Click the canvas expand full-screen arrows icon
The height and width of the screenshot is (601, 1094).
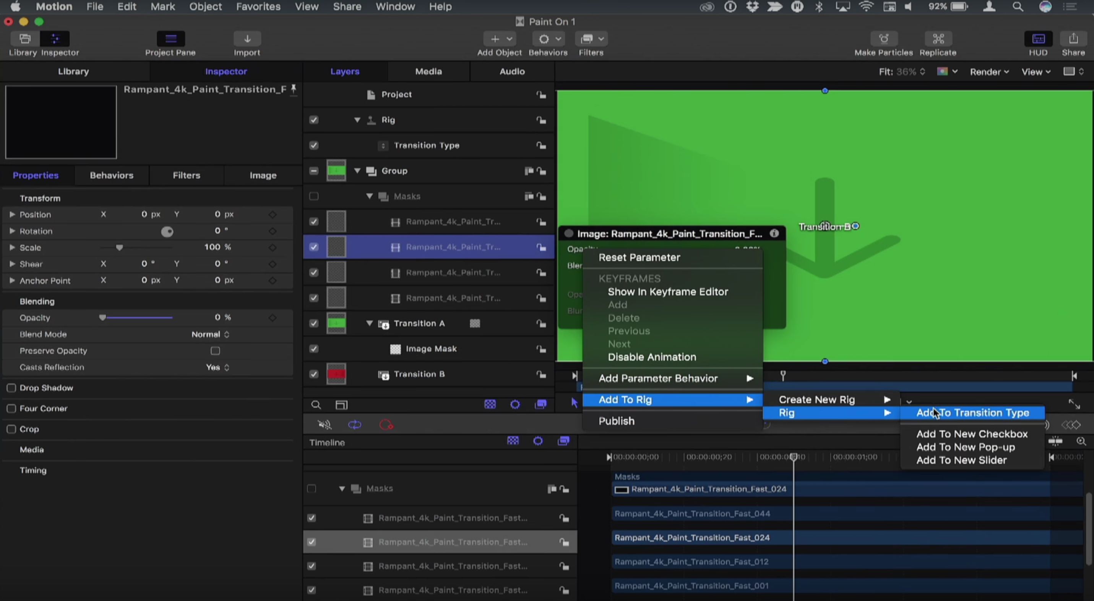pyautogui.click(x=1074, y=404)
